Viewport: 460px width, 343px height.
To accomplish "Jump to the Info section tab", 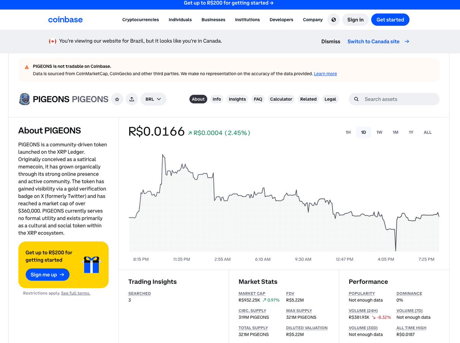I will point(217,99).
